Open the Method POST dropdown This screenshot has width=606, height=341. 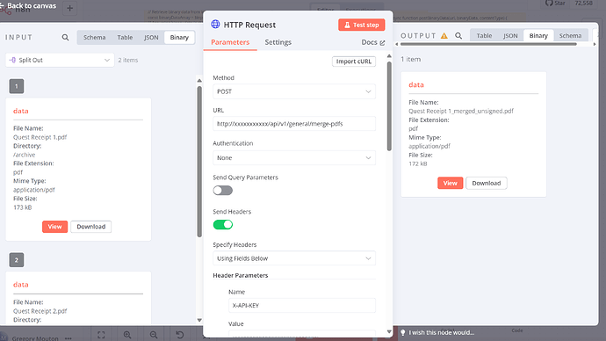click(293, 91)
